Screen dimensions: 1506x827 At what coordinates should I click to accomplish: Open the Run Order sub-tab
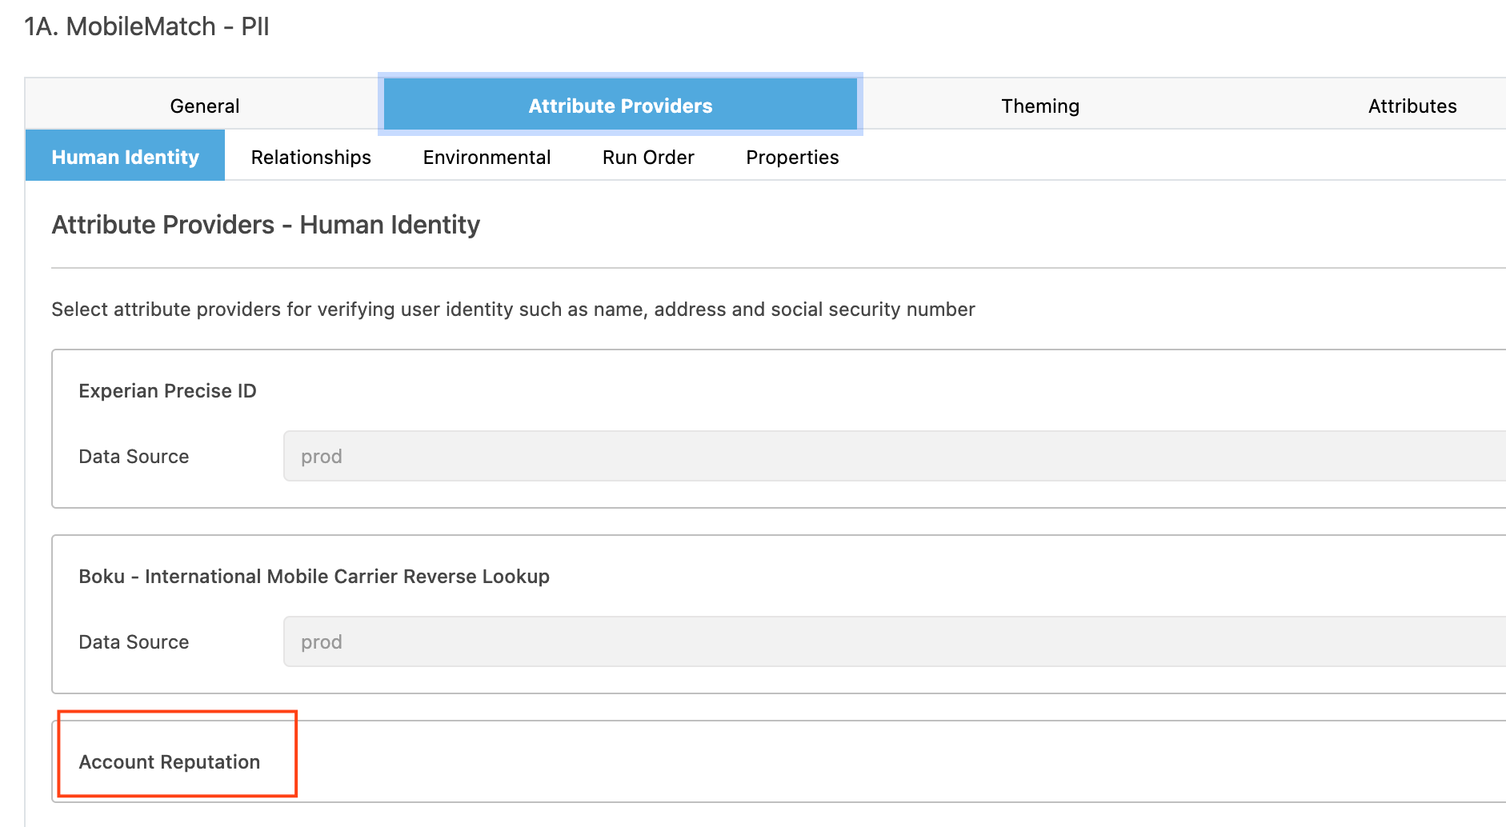coord(648,157)
